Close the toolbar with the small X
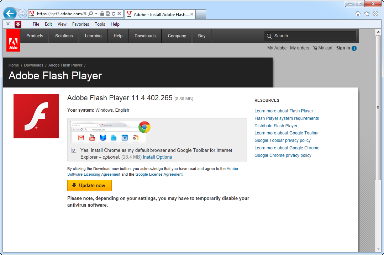384x255 pixels. click(8, 24)
